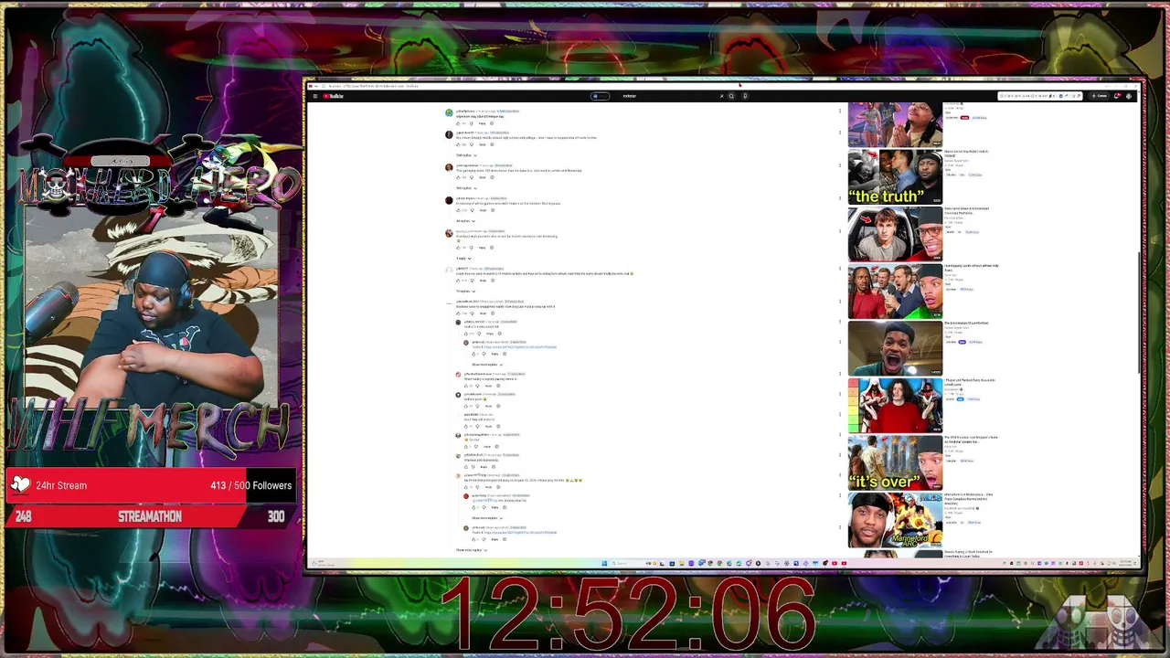Open the YouTube guide hamburger menu
Screen dimensions: 1170x658
(x=314, y=96)
